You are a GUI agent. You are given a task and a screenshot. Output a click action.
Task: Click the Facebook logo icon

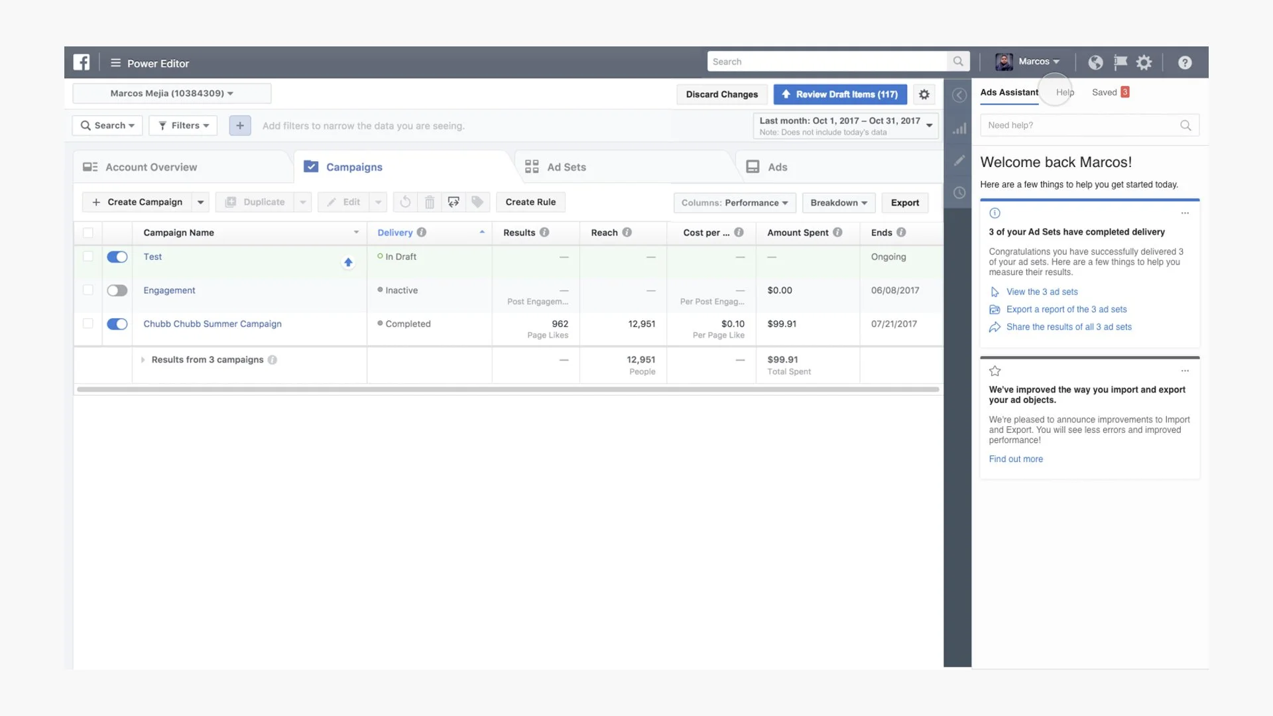(x=82, y=62)
